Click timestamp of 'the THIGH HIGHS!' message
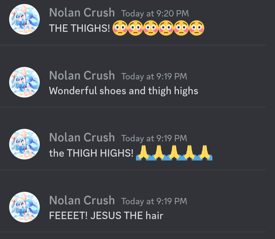275x239 pixels. (x=154, y=138)
